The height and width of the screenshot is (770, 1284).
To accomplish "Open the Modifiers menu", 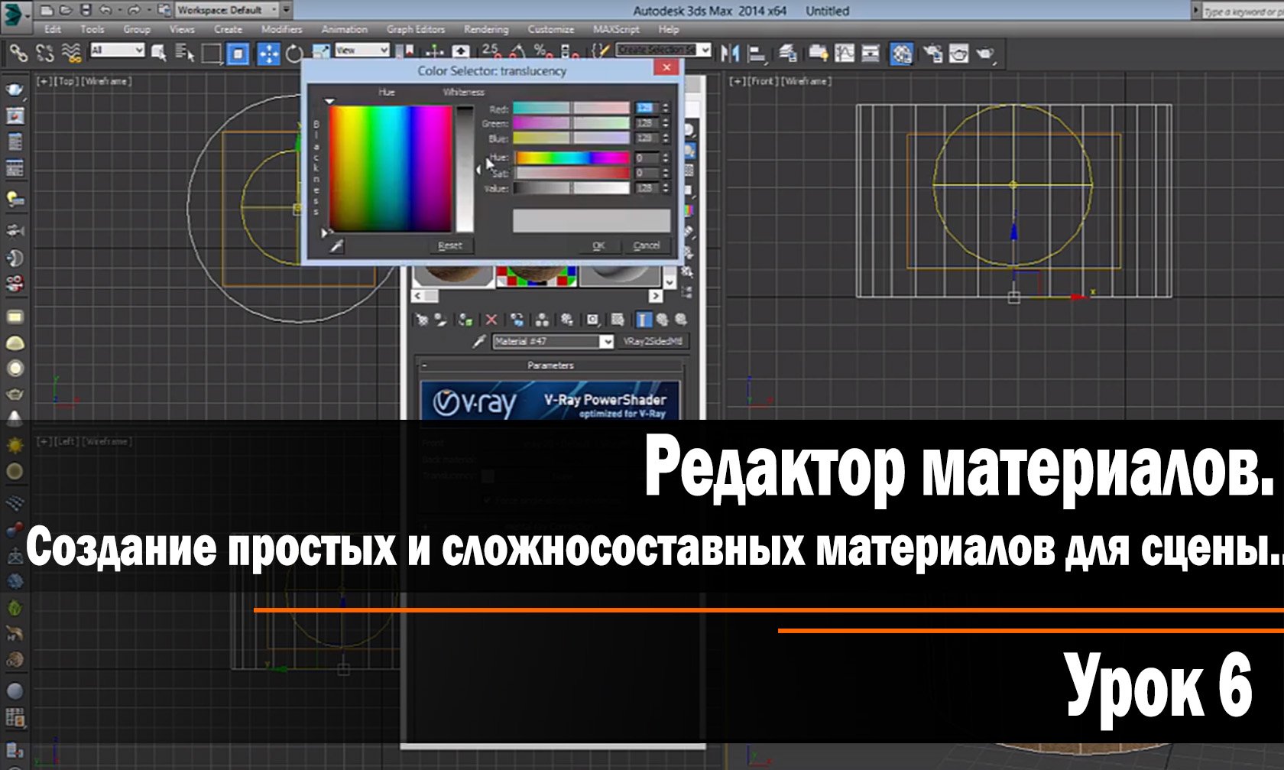I will pyautogui.click(x=282, y=29).
